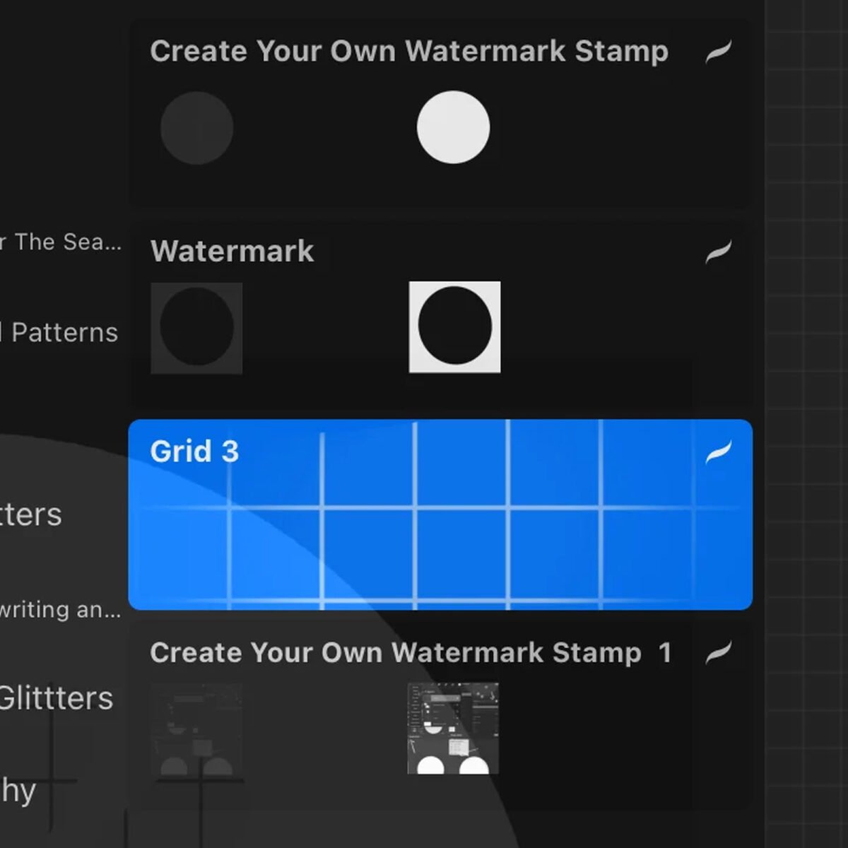
Task: Open the brush set ending in 'tters'
Action: (32, 514)
